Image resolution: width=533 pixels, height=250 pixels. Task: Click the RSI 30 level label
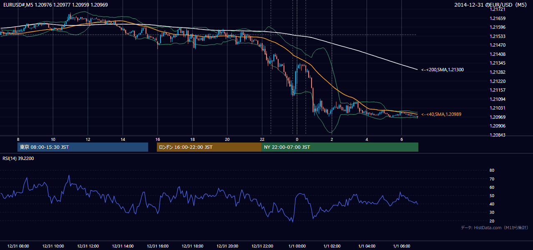492,212
